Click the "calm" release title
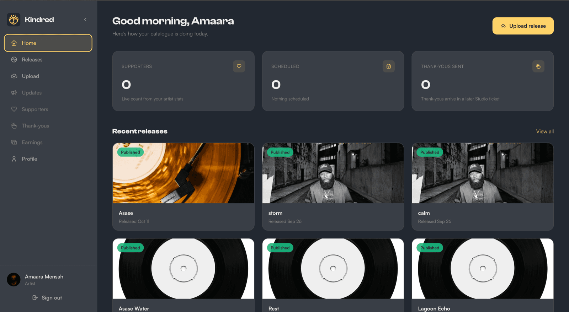 click(x=424, y=213)
